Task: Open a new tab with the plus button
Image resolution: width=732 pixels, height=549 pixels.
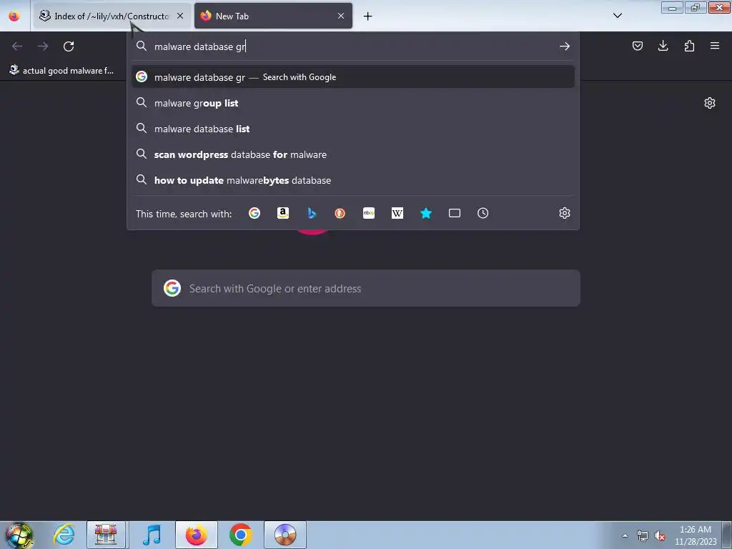Action: tap(367, 16)
